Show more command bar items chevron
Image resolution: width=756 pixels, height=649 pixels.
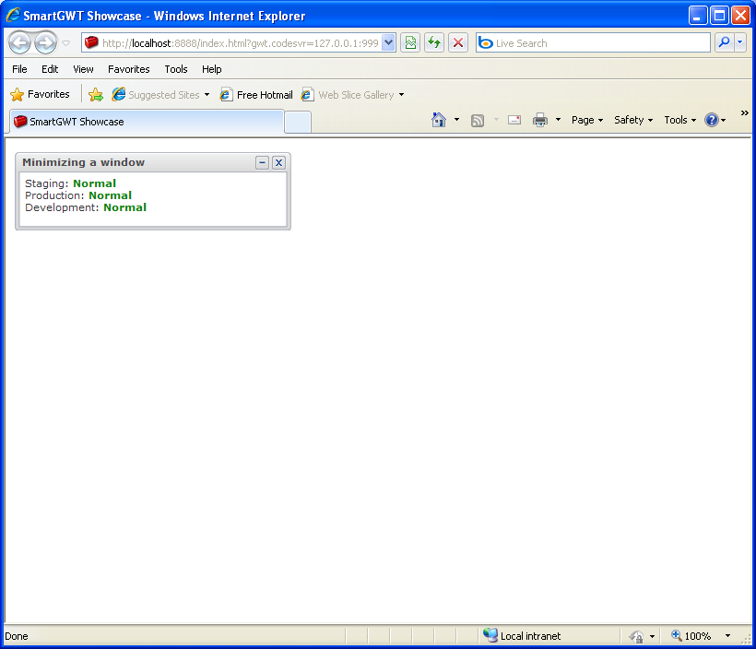[x=744, y=112]
